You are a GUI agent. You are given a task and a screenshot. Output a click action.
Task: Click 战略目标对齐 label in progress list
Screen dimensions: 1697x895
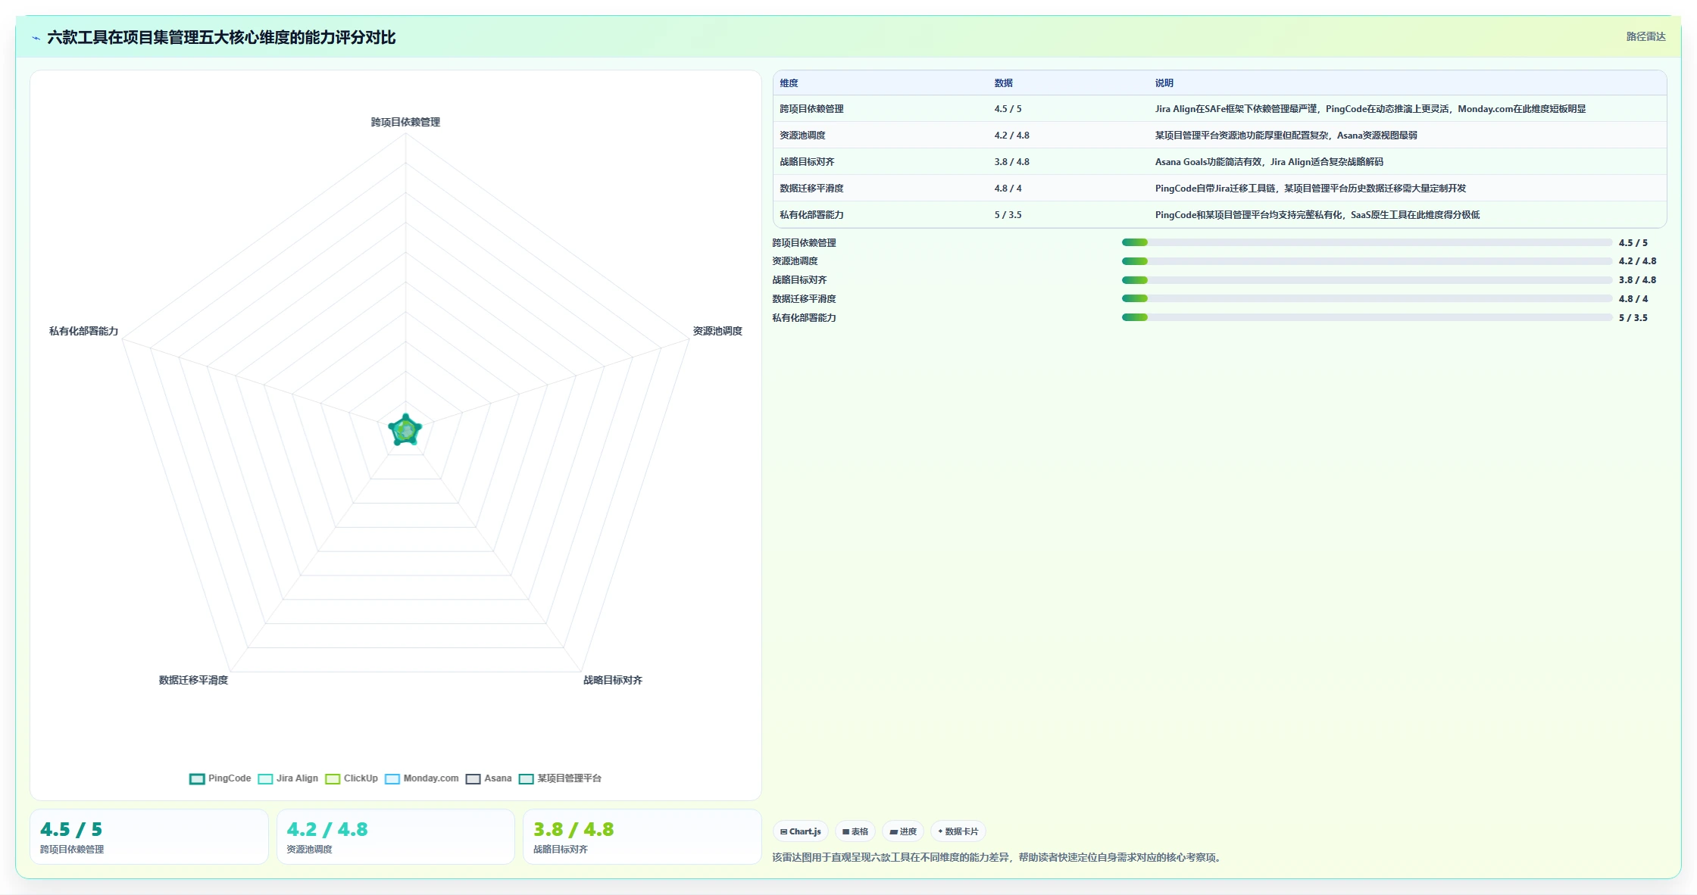pyautogui.click(x=799, y=280)
